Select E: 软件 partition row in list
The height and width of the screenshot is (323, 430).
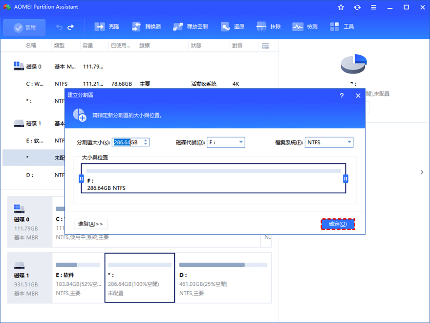34,140
